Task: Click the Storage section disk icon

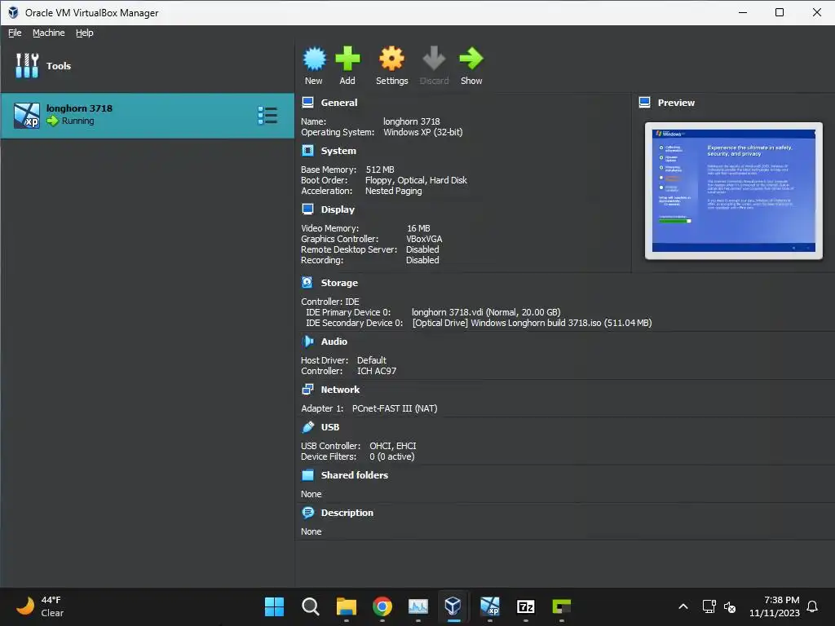Action: pos(307,283)
